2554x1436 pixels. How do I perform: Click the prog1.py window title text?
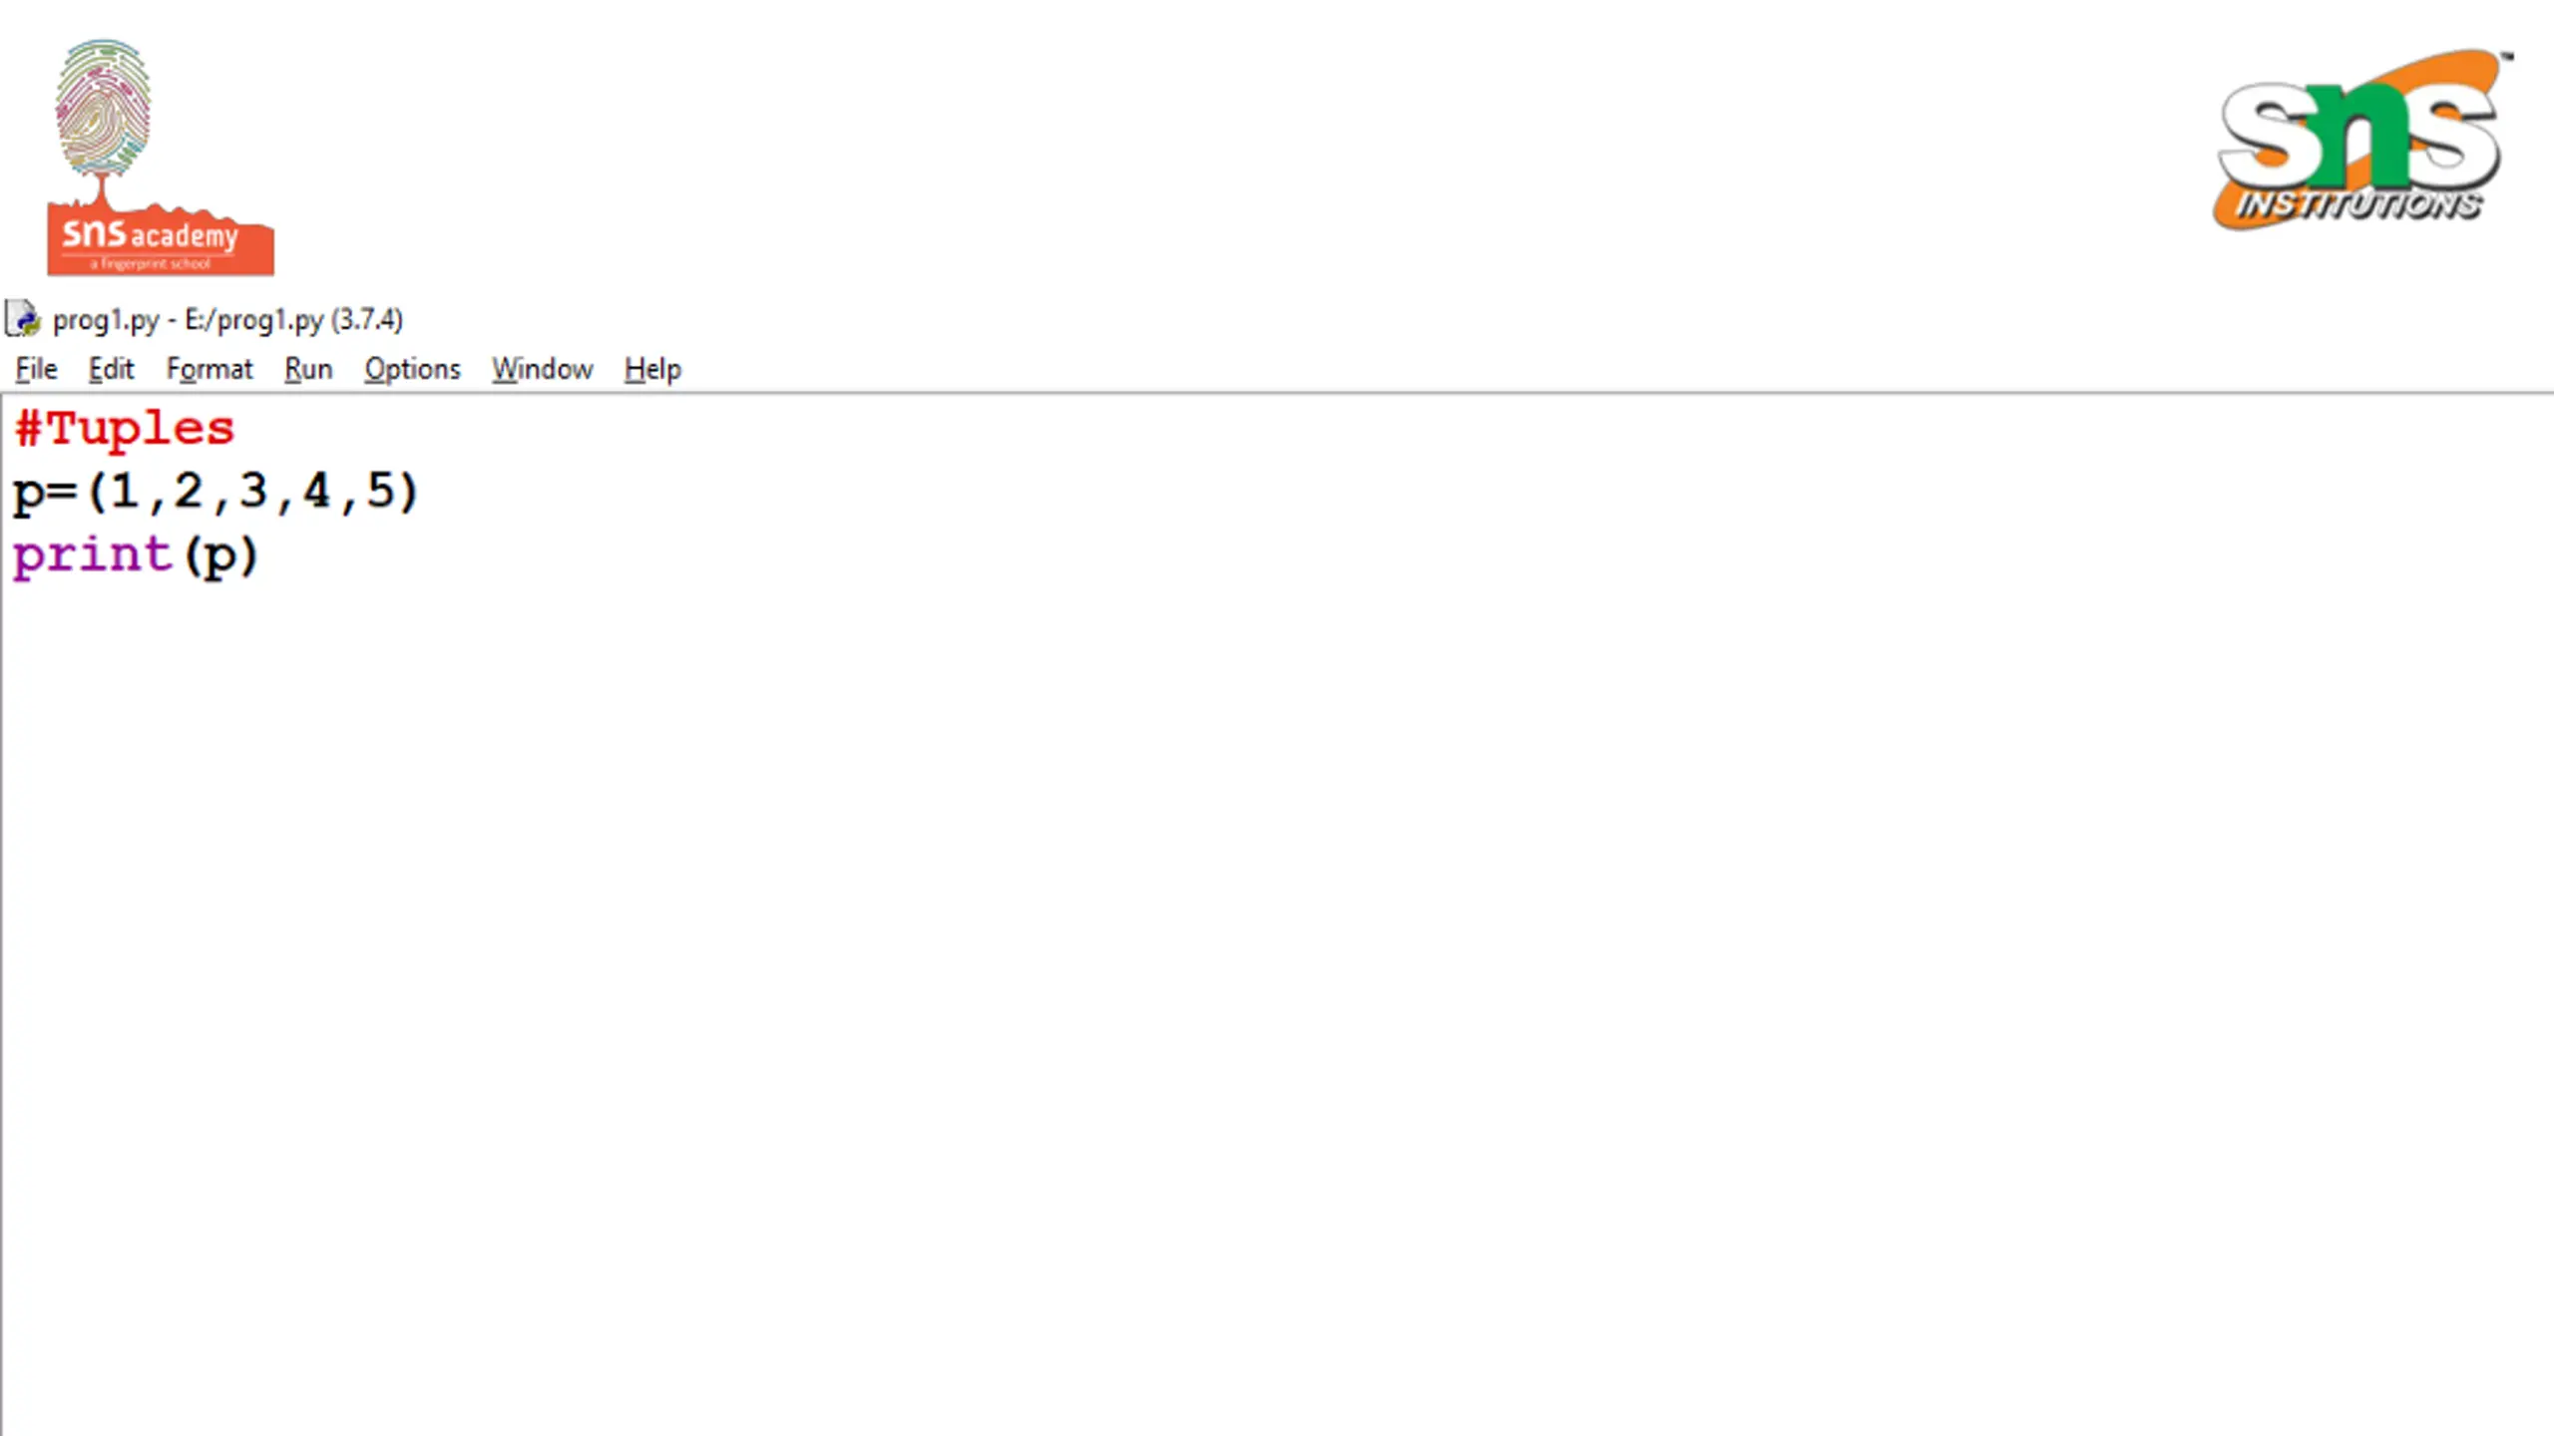coord(227,320)
